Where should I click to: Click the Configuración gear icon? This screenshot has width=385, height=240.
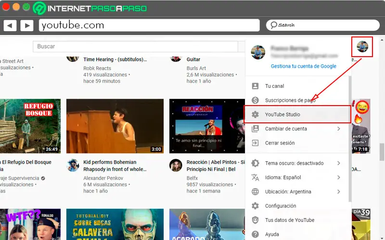[x=255, y=206]
